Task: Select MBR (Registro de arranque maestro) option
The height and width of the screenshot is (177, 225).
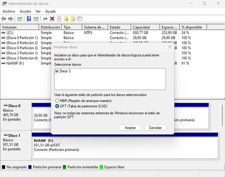Action: point(57,101)
